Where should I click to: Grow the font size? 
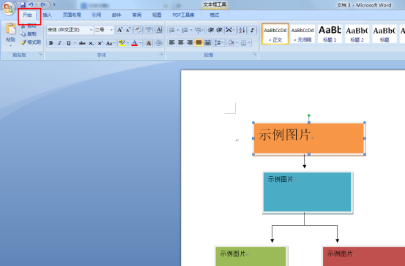pos(120,30)
